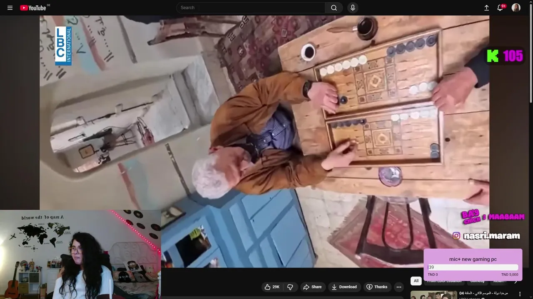
Task: Open the Share dialog
Action: pyautogui.click(x=312, y=287)
